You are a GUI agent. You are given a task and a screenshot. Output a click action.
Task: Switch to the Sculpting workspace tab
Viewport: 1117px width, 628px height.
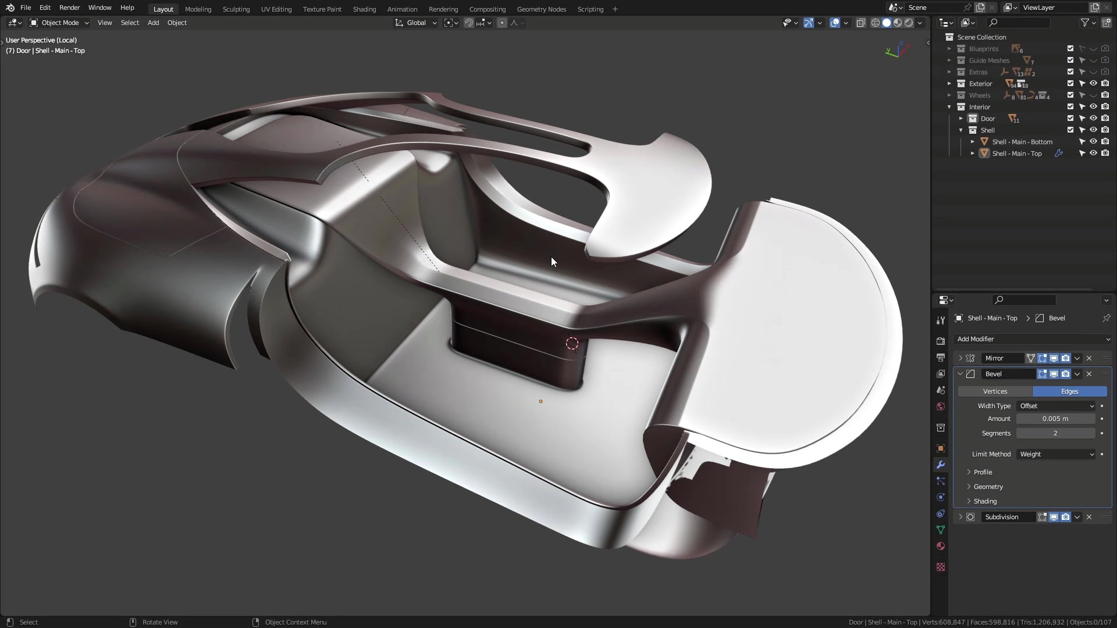(x=236, y=9)
